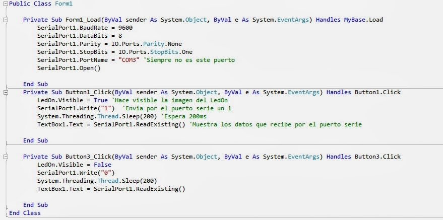Click the SerialPort1.DataBits = 8 line
This screenshot has height=220, width=443.
tap(80, 36)
